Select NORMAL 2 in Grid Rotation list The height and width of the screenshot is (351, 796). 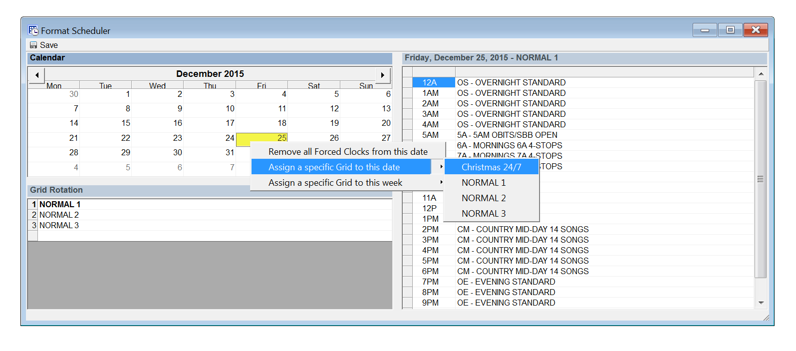click(59, 215)
